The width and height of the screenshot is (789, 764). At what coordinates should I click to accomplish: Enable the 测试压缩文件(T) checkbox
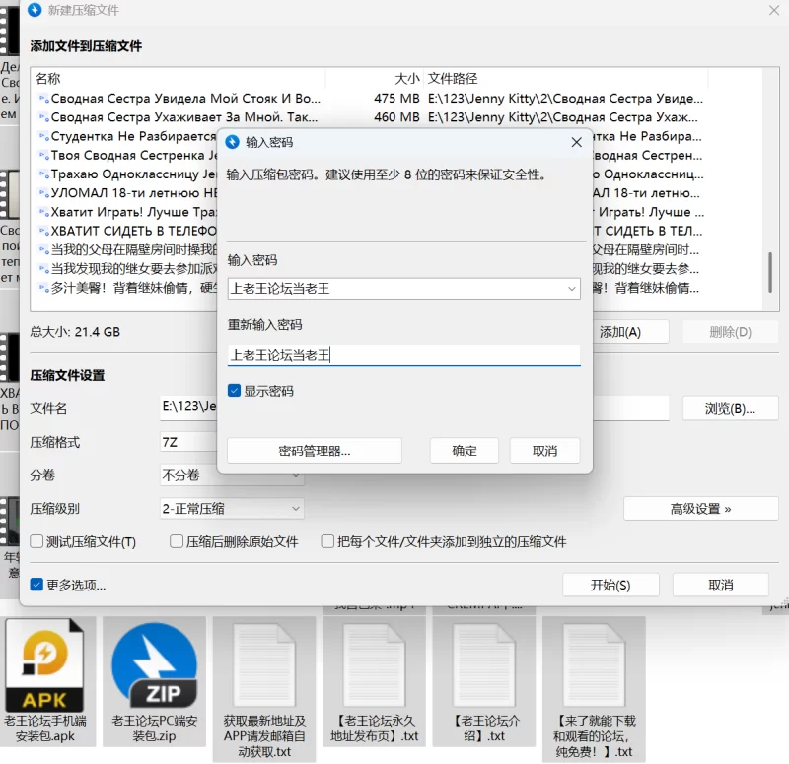coord(36,541)
